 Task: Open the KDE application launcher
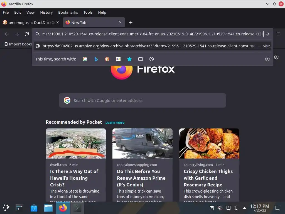[x=6, y=208]
